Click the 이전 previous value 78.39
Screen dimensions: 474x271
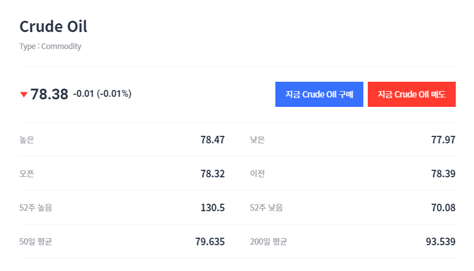(x=443, y=174)
